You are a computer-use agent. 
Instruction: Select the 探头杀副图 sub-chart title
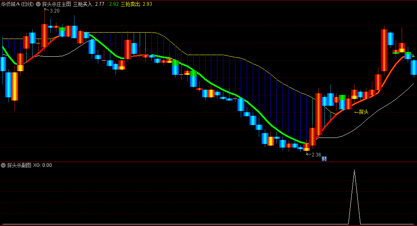[19, 165]
